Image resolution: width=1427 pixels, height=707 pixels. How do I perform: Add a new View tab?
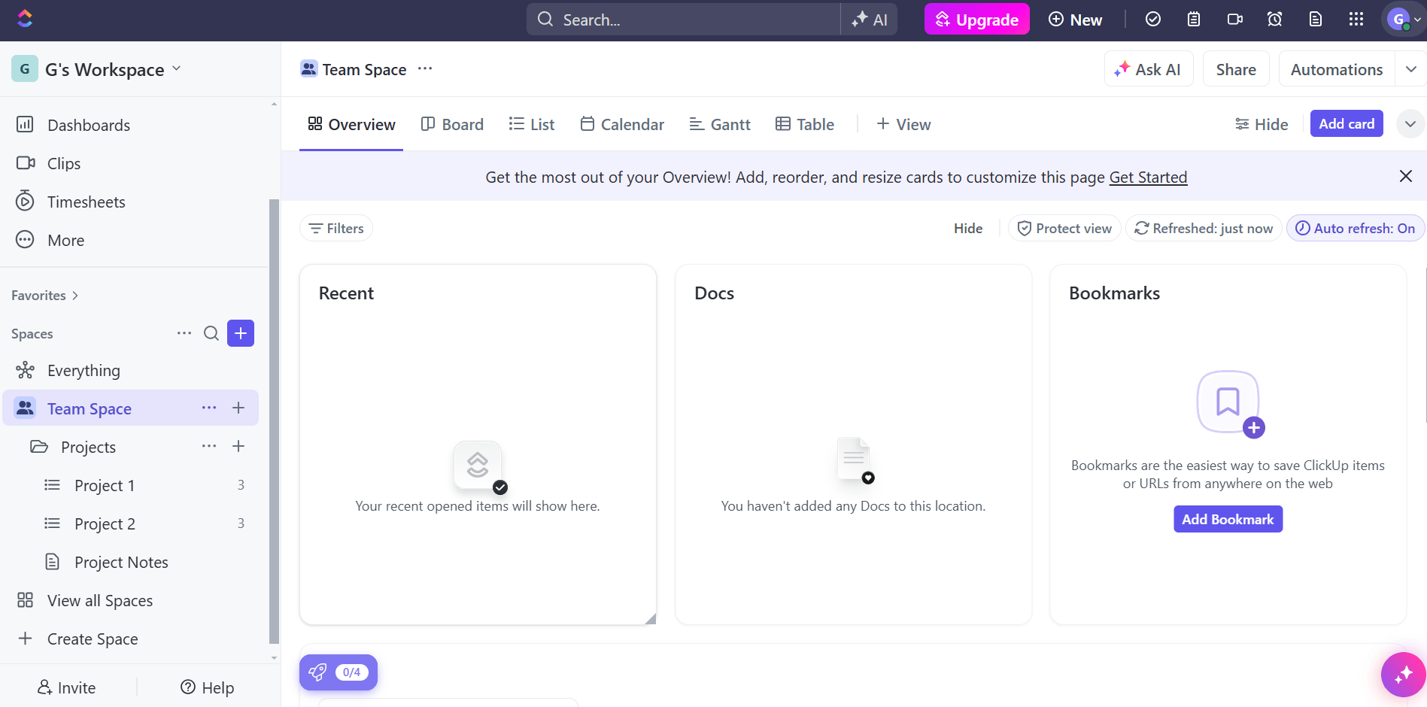[903, 124]
